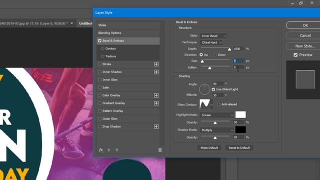Click the Size slider handle
Image resolution: width=320 pixels, height=180 pixels.
pos(202,61)
